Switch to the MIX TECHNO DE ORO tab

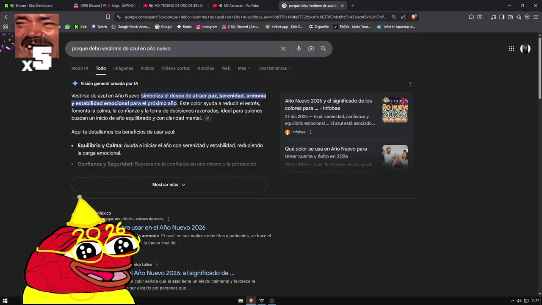tap(173, 6)
